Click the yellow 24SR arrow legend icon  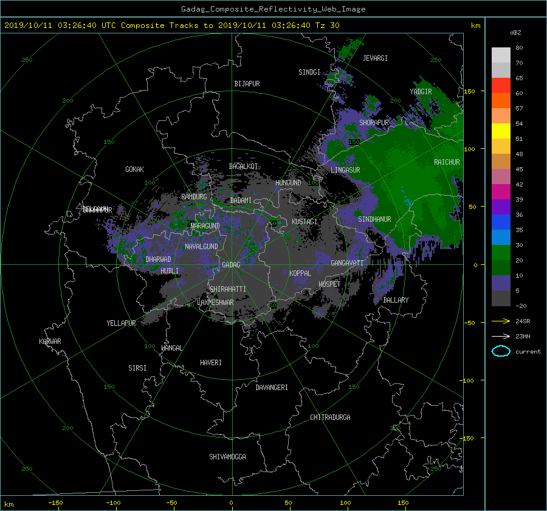point(501,321)
